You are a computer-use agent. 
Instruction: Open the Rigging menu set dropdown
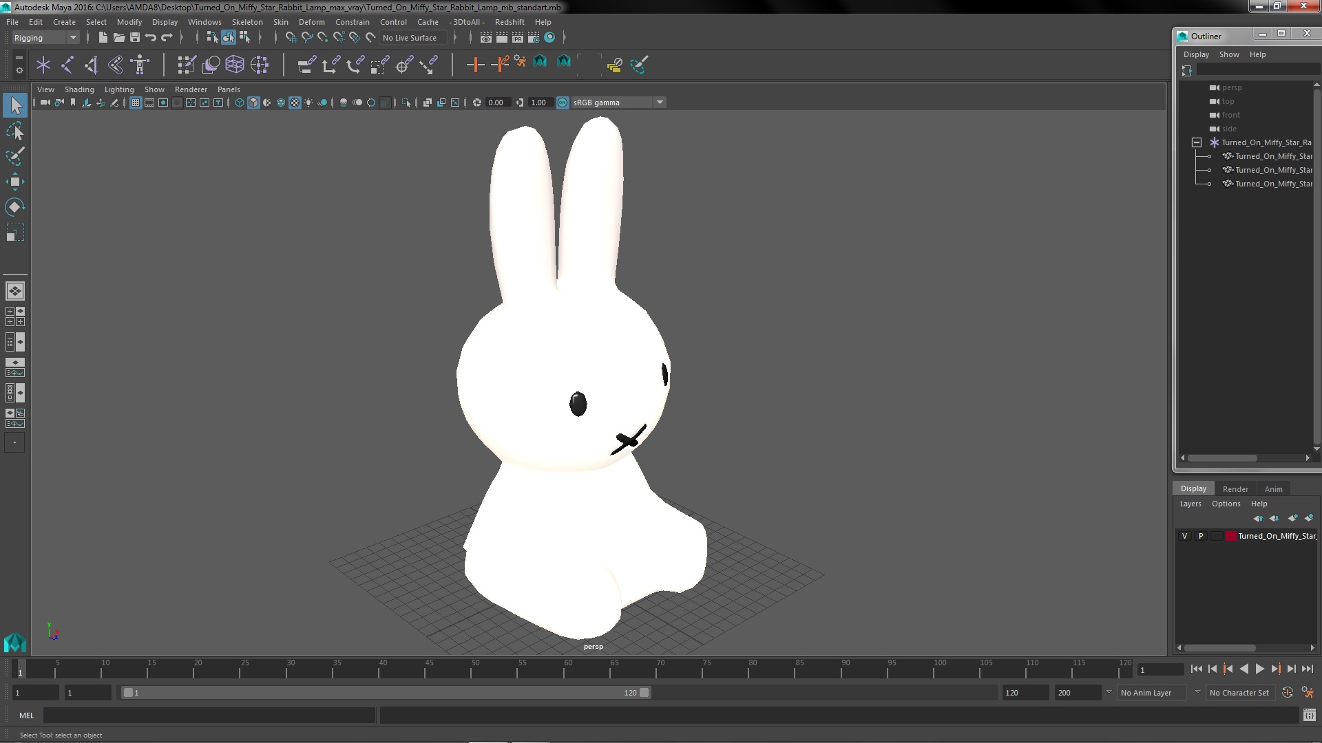tap(45, 38)
